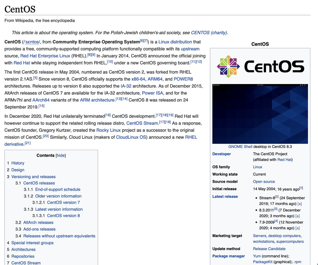The image size is (318, 265).
Task: Open the CentOS Stream link in paragraph
Action: click(142, 123)
